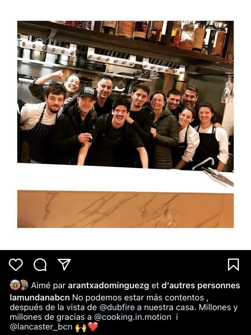Open the lamundanabcn account username

(x=40, y=298)
